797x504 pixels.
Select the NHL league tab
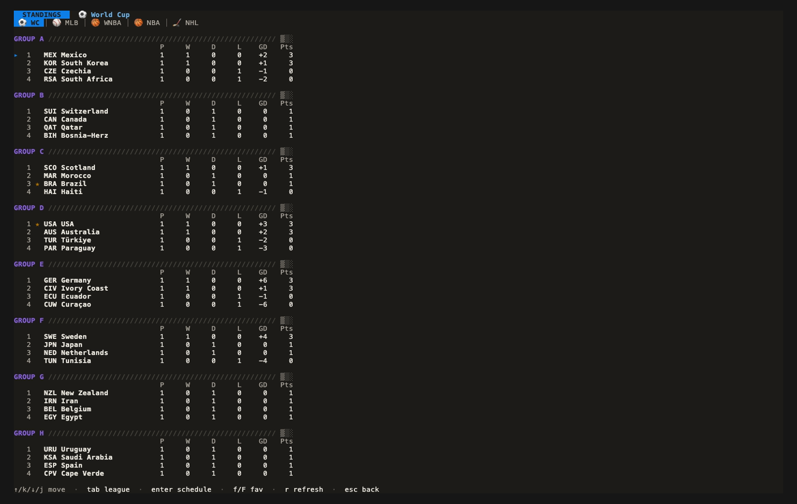click(185, 23)
